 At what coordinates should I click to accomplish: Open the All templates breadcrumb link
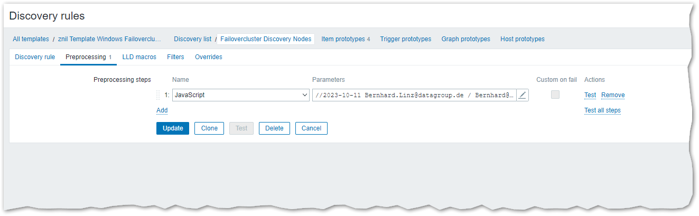(x=31, y=39)
